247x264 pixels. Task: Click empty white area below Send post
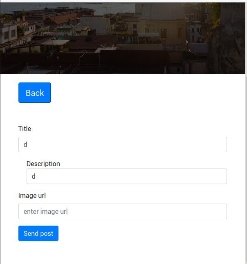tap(123, 253)
